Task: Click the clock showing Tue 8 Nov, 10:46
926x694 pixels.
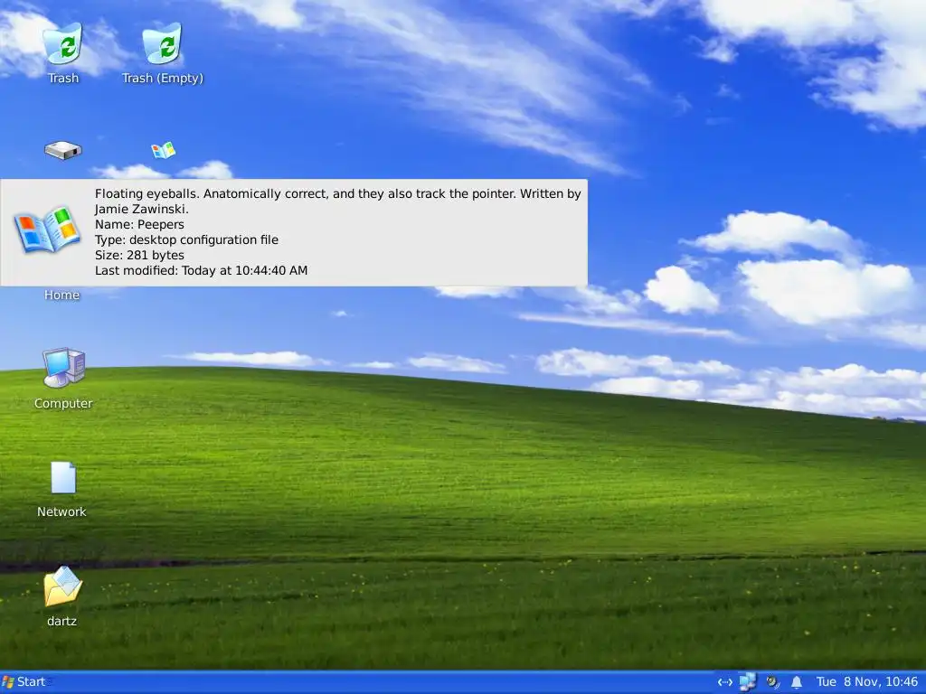Action: click(867, 682)
